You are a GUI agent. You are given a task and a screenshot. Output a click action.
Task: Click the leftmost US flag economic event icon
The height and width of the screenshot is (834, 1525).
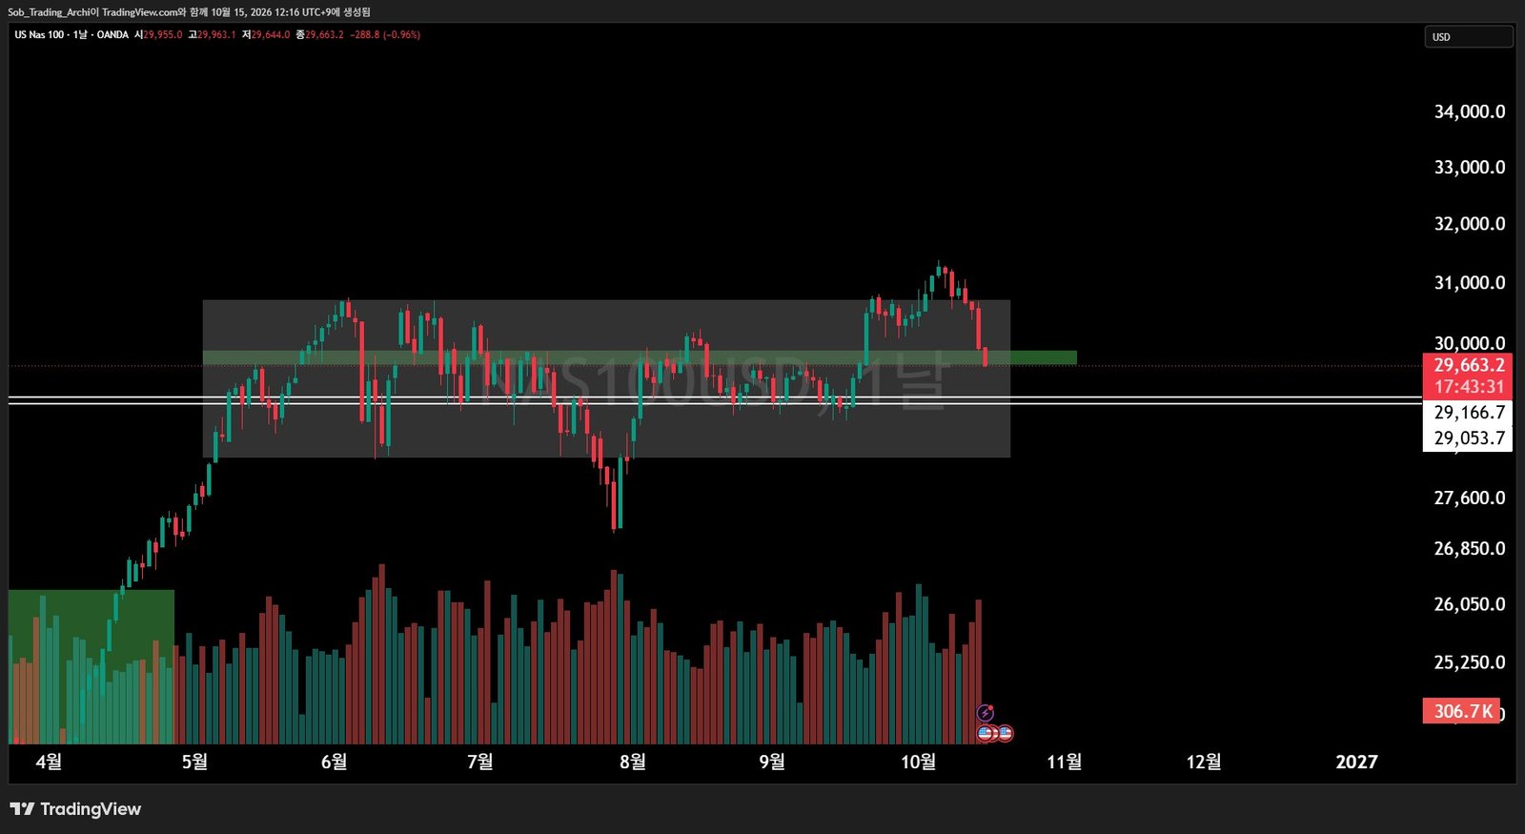[x=985, y=733]
